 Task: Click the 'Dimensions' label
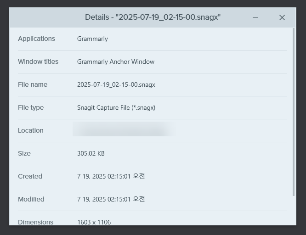[35, 222]
